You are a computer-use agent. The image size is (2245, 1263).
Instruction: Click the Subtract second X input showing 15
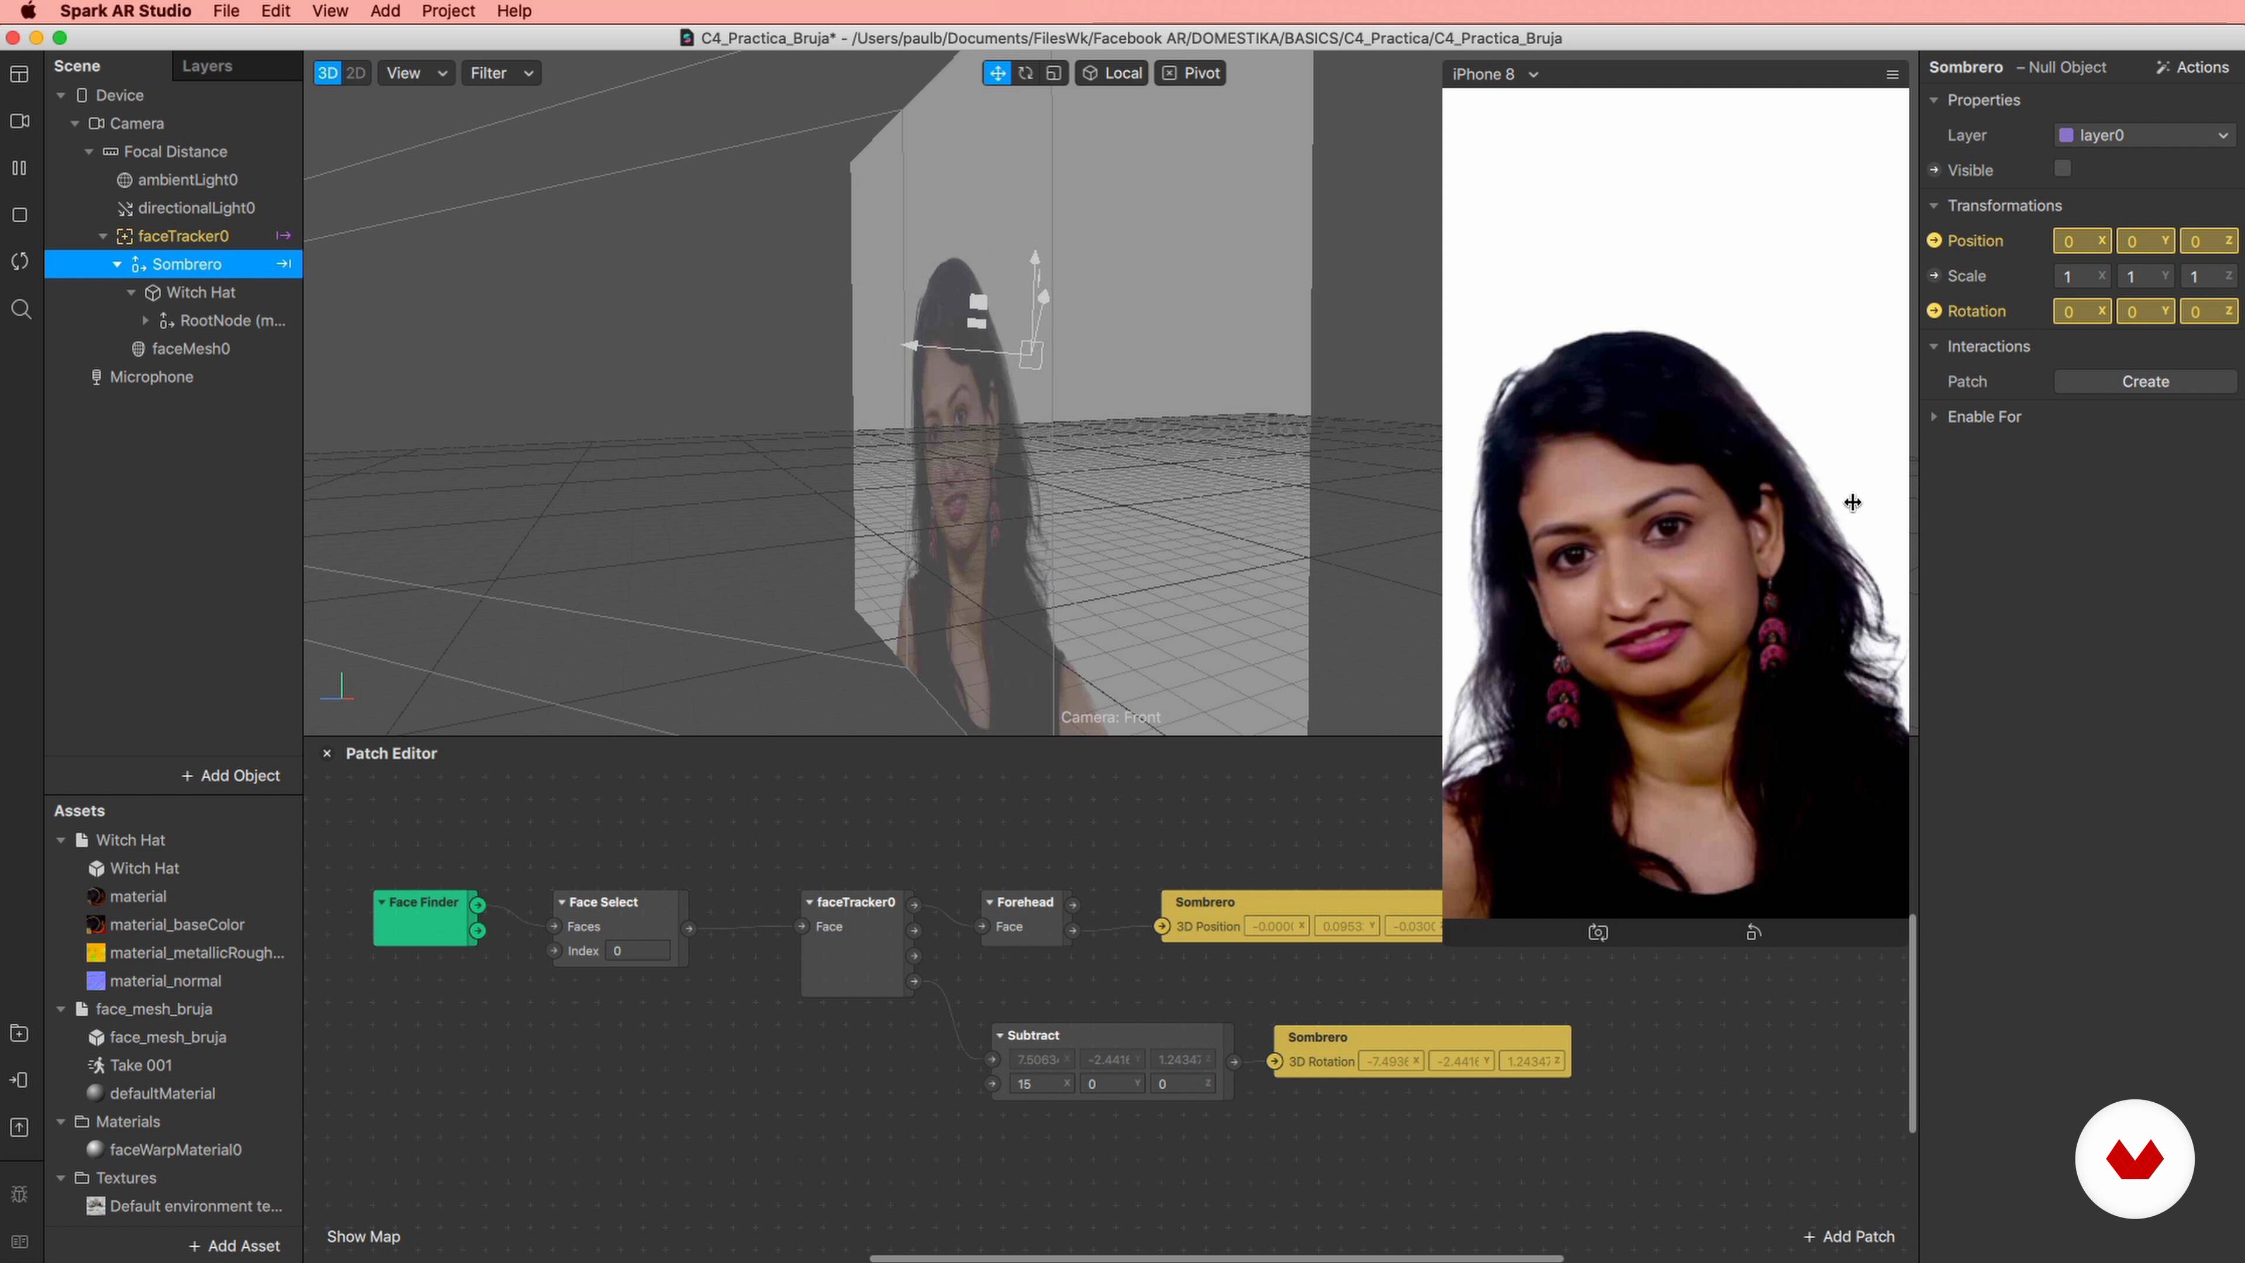[1041, 1084]
